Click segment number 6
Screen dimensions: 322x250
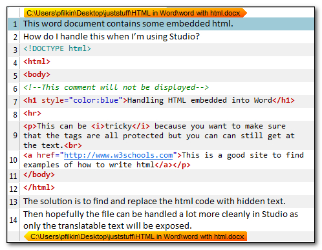tap(15, 89)
